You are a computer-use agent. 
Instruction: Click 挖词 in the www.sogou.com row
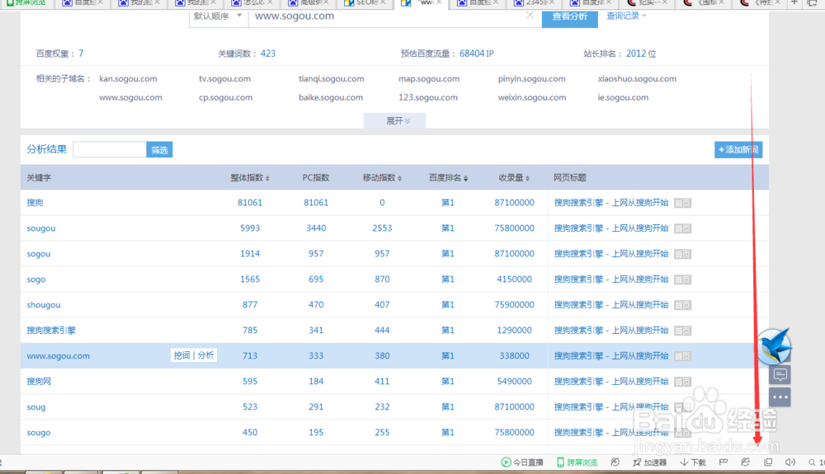[x=182, y=356]
